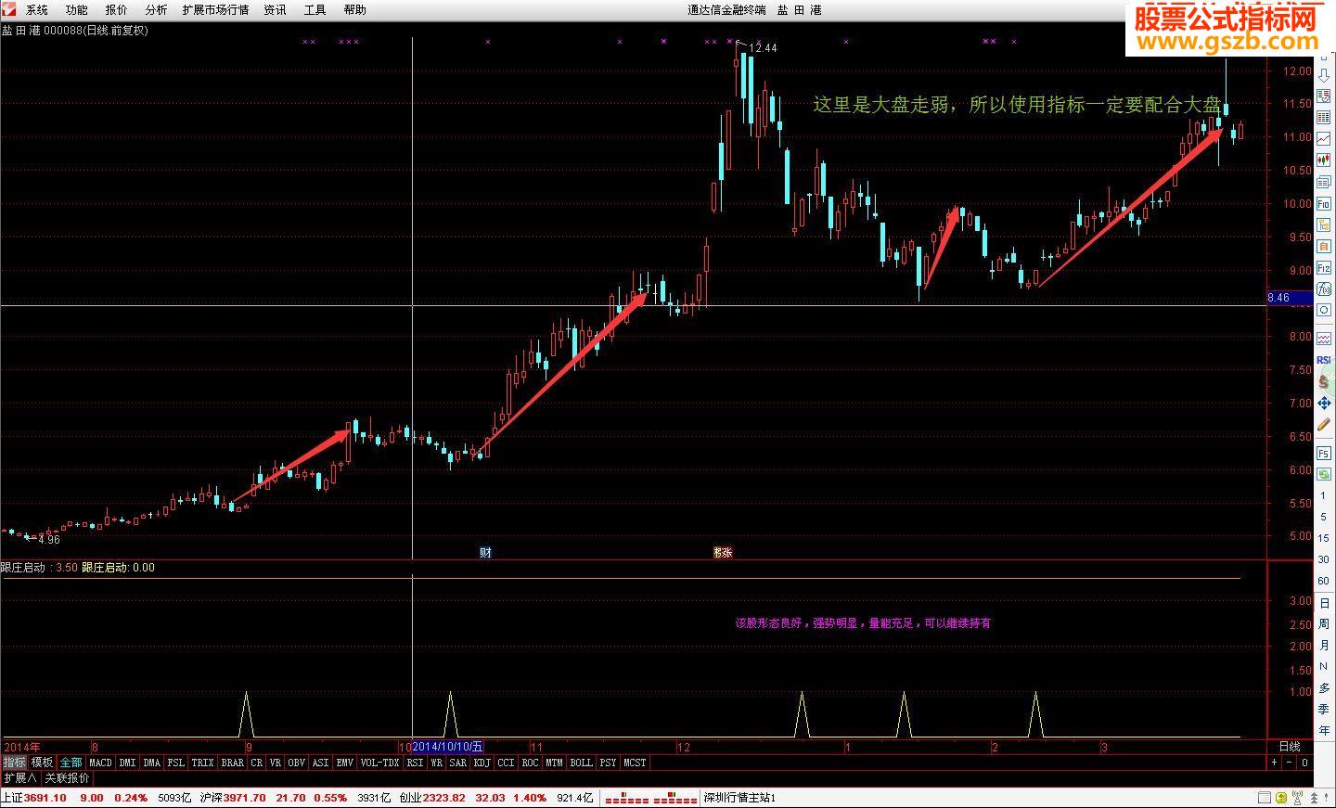This screenshot has width=1336, height=808.
Task: Select the 季 quarterly period
Action: click(1324, 709)
